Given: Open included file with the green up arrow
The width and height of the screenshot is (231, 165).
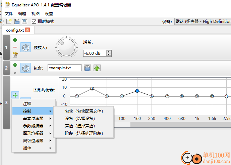Looking at the screenshot, I should pyautogui.click(x=97, y=68).
